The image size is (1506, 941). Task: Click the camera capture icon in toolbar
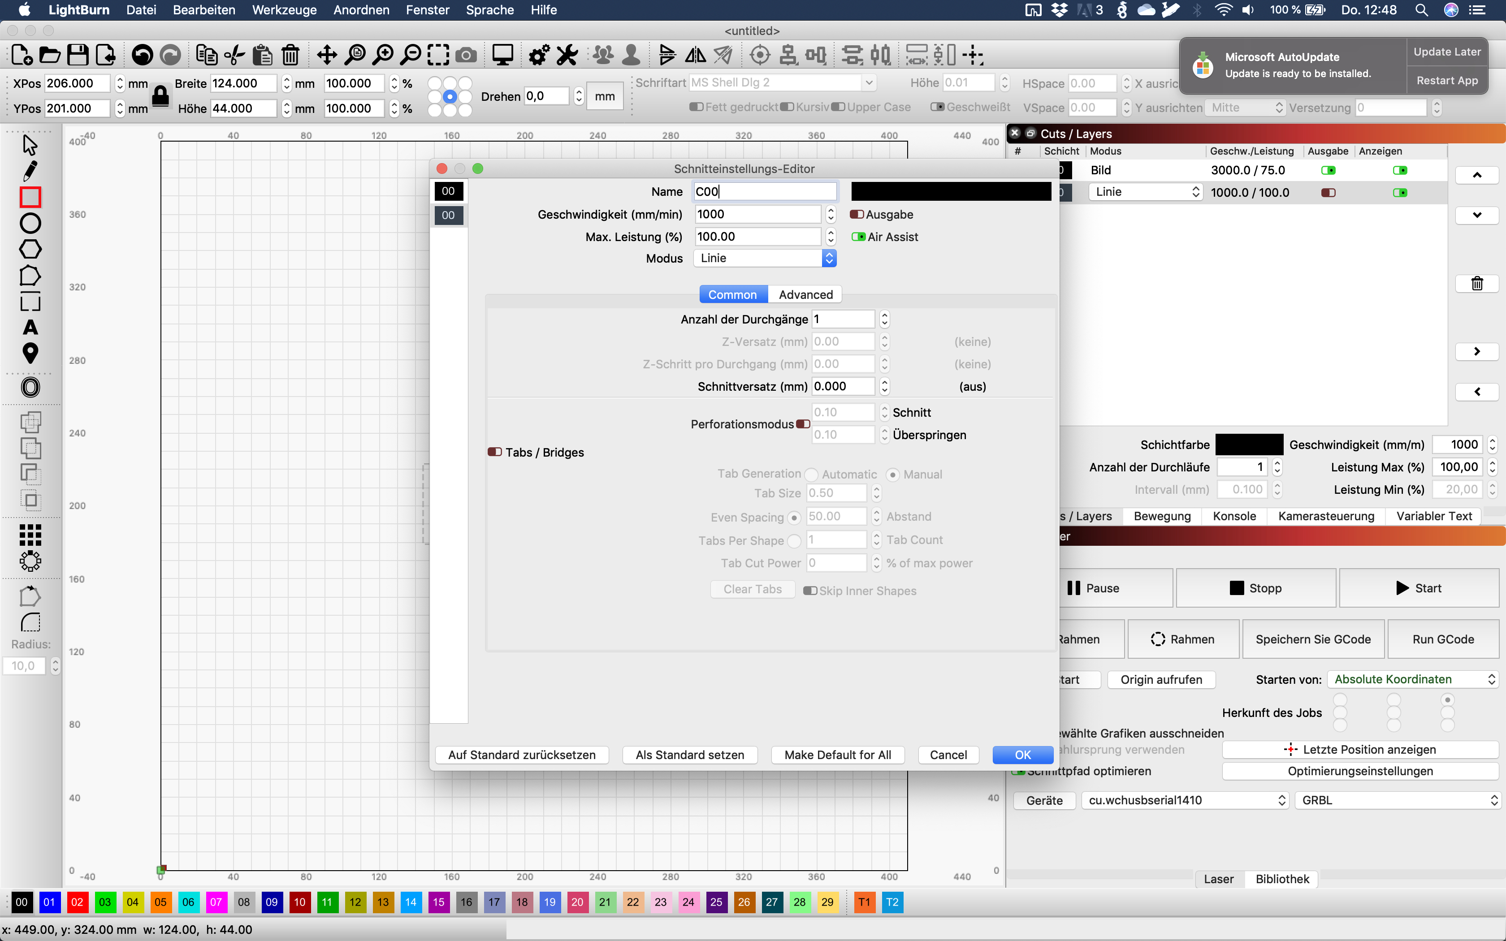click(x=466, y=56)
